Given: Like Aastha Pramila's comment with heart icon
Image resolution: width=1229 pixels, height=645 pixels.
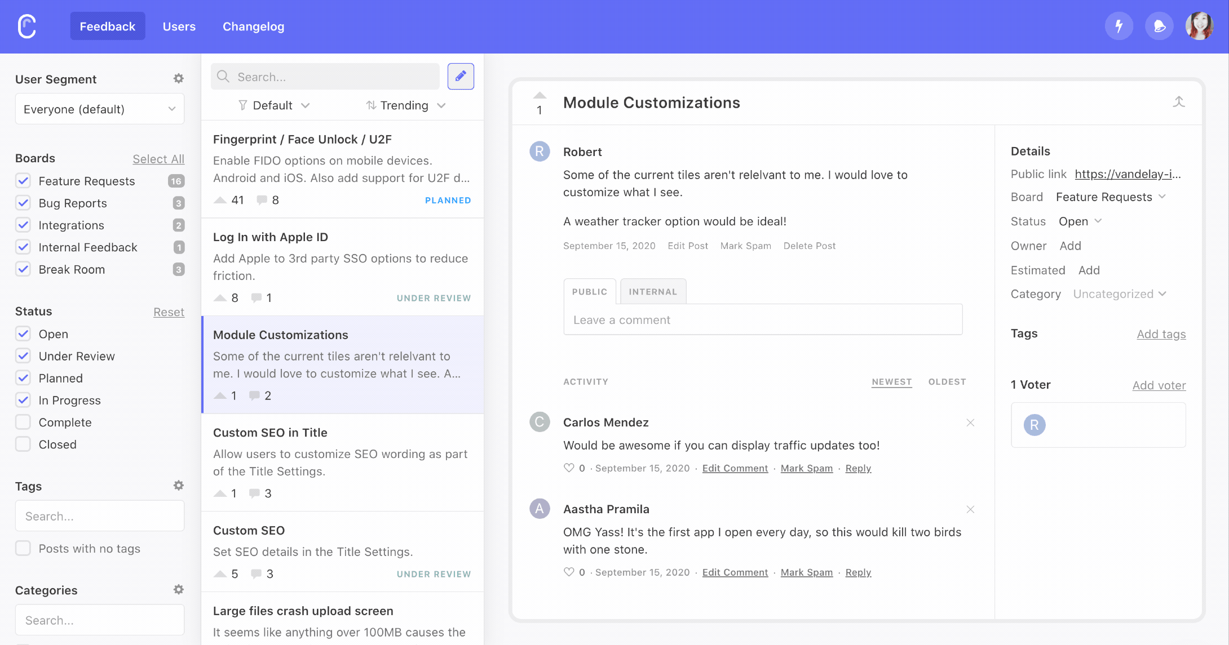Looking at the screenshot, I should pyautogui.click(x=569, y=572).
